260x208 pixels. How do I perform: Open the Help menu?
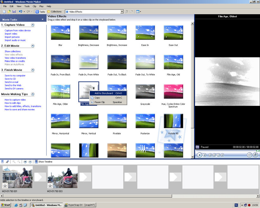tap(49, 6)
